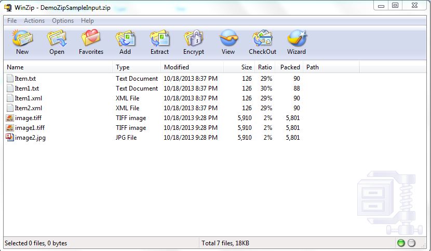Image resolution: width=431 pixels, height=251 pixels.
Task: Click the 30% ratio value
Action: 266,88
